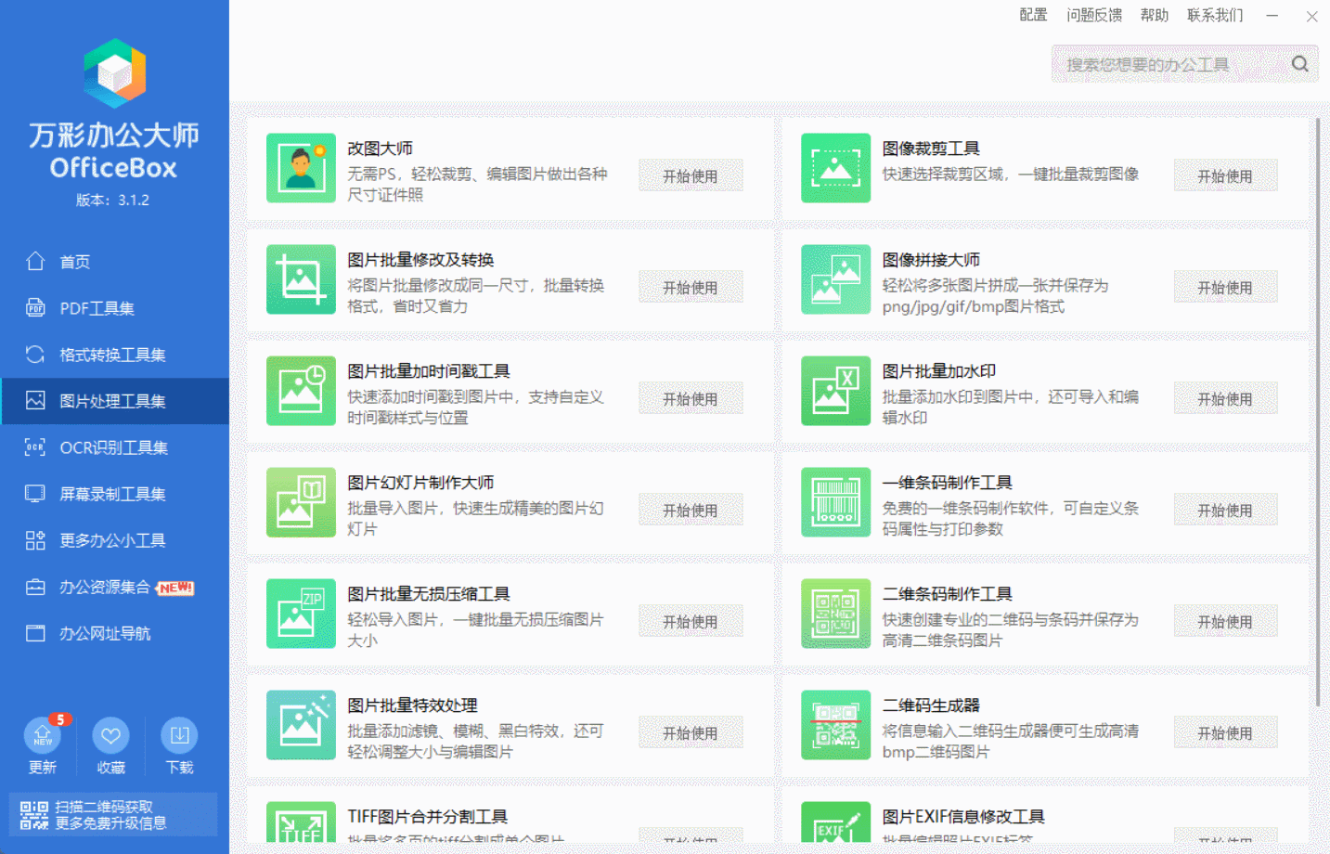Click the 图片批量加水印 watermark tool icon
The width and height of the screenshot is (1330, 854).
(835, 391)
